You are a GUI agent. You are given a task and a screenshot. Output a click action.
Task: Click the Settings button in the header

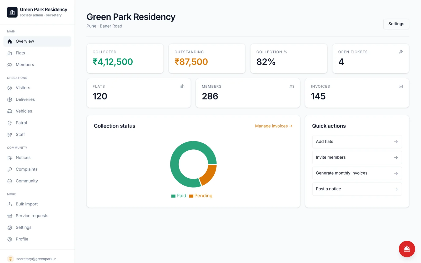coord(396,24)
